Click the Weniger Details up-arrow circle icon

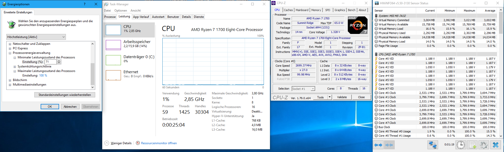[x=107, y=143]
